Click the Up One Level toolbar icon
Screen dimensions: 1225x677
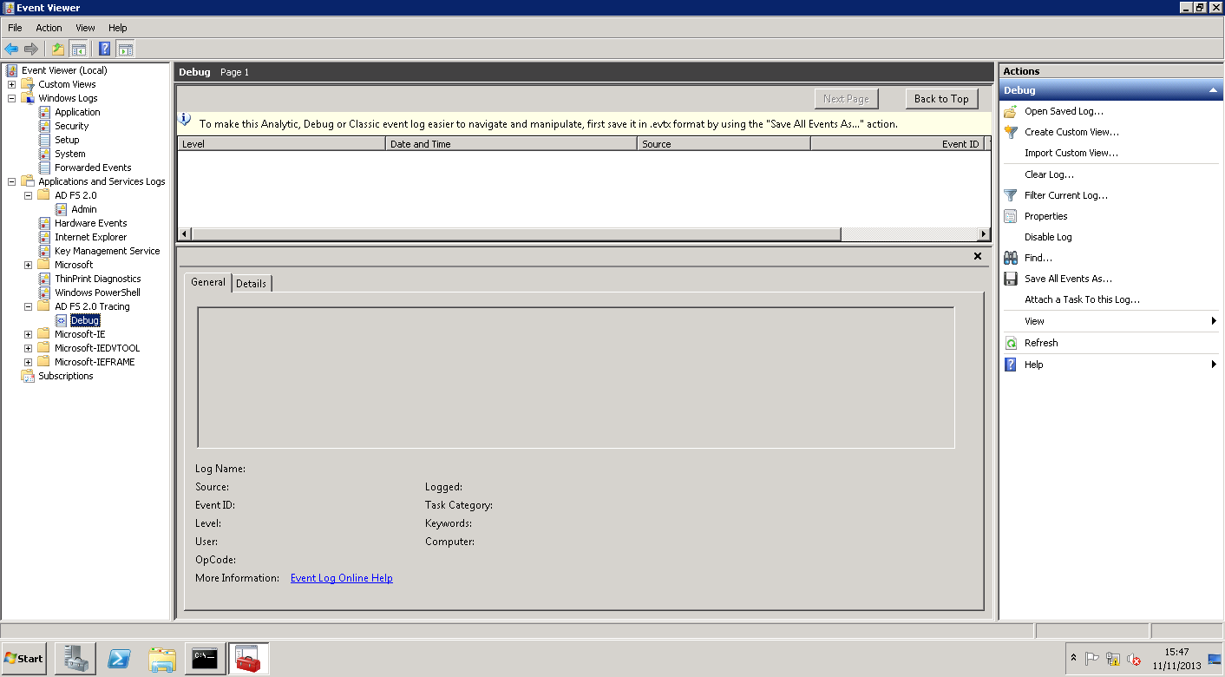(x=58, y=49)
